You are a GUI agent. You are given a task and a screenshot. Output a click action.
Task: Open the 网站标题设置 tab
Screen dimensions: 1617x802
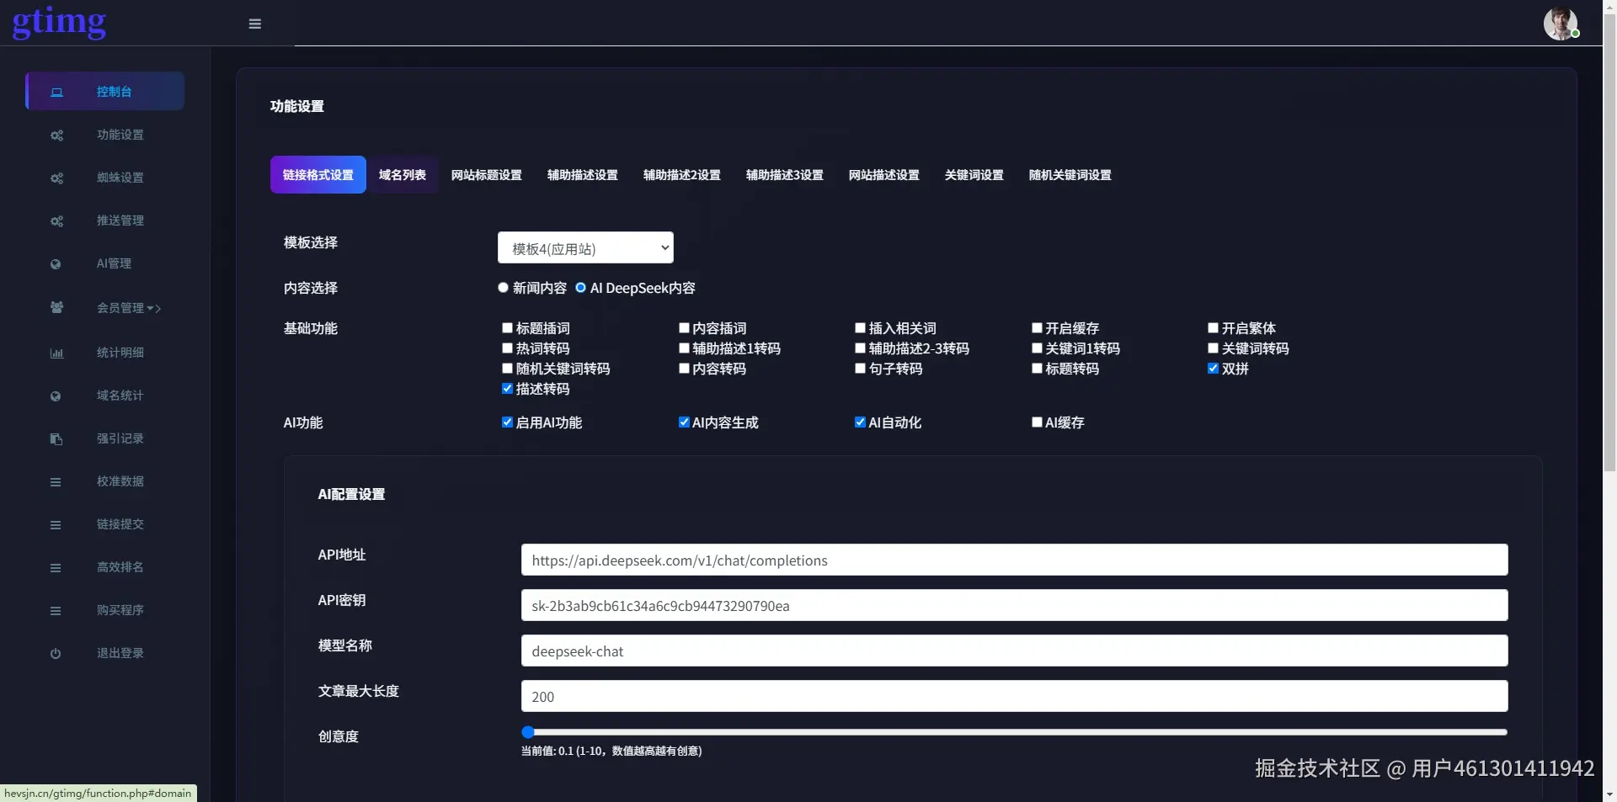pos(486,175)
